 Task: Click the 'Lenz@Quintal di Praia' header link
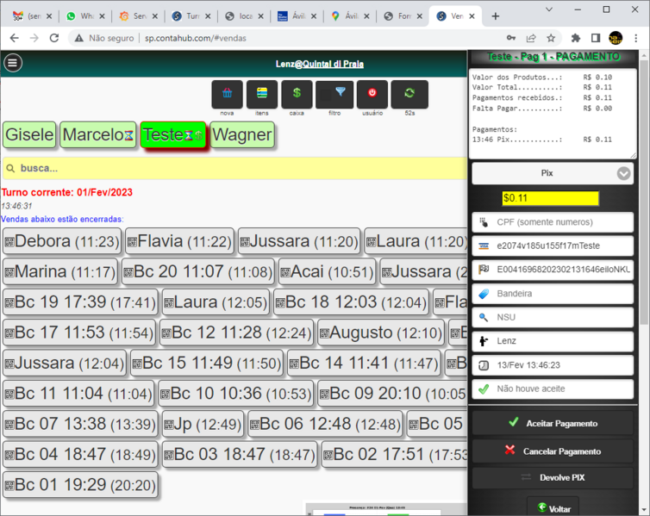click(320, 64)
